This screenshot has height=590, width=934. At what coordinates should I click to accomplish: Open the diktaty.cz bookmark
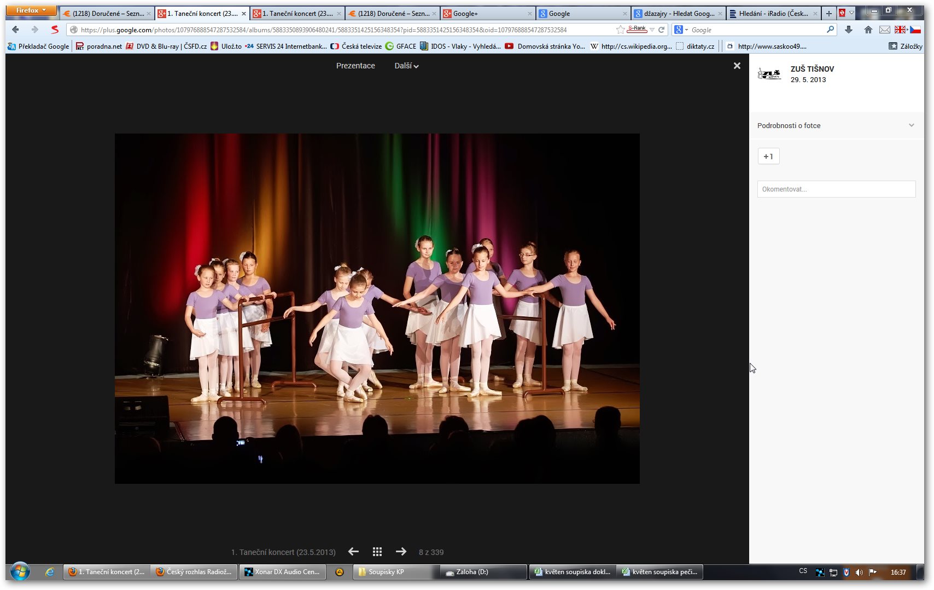tap(695, 46)
